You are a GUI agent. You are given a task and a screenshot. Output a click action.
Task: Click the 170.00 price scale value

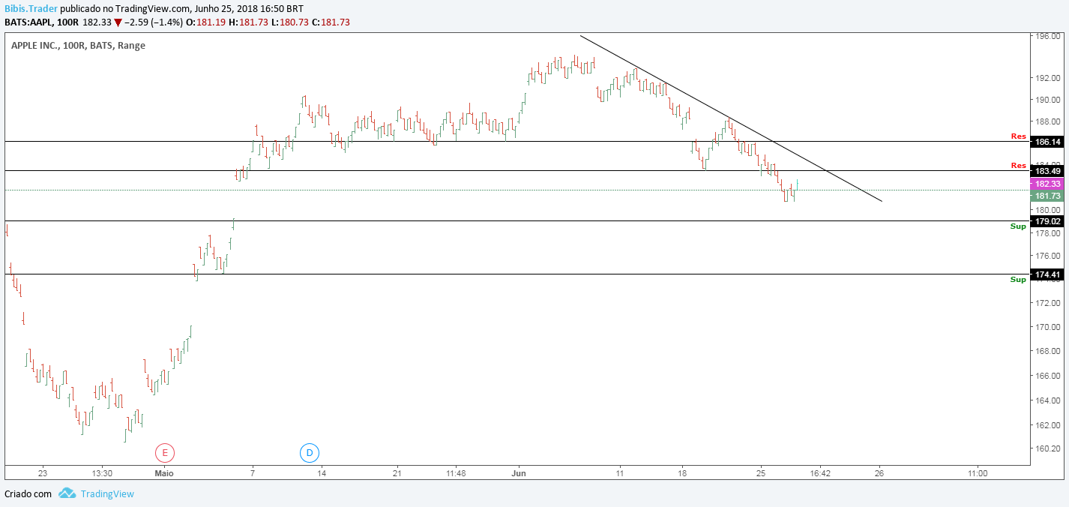1047,327
